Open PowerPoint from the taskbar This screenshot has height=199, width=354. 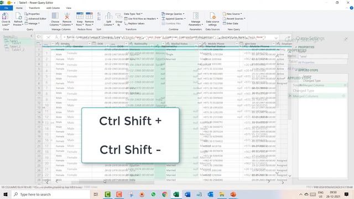click(x=233, y=194)
